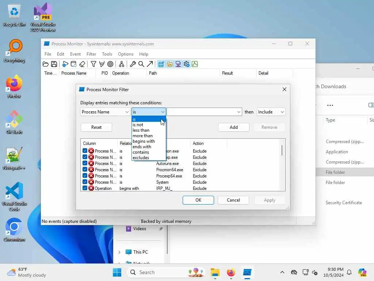Open the Git Bash desktop icon

point(14,122)
